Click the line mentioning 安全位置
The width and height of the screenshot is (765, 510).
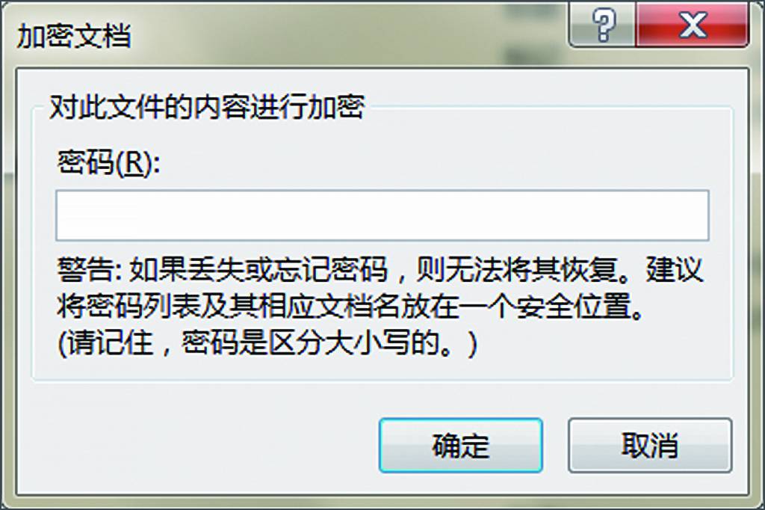pyautogui.click(x=350, y=307)
